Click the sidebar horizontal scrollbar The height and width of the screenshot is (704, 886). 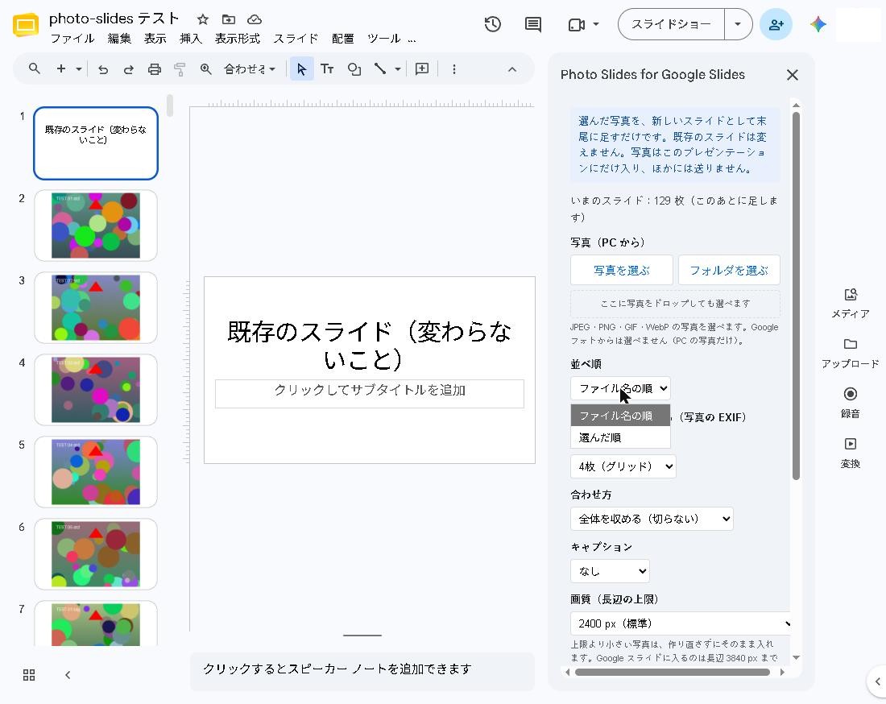coord(672,672)
